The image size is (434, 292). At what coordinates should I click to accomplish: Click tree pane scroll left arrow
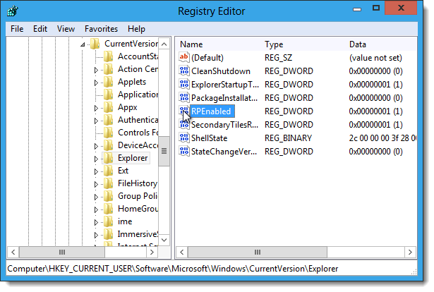pyautogui.click(x=13, y=253)
